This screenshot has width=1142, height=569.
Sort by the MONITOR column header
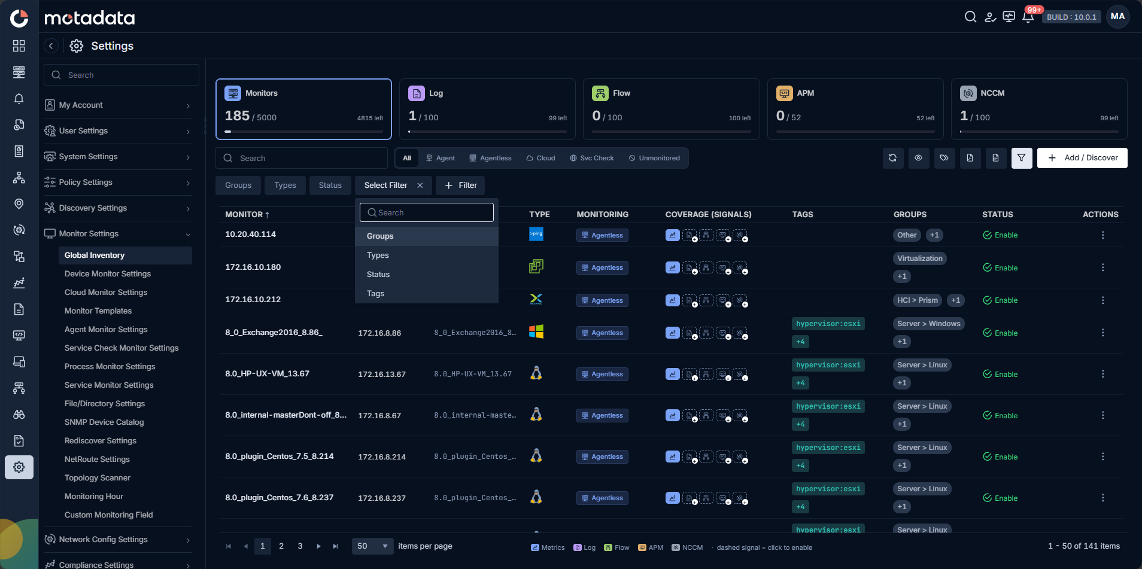247,214
